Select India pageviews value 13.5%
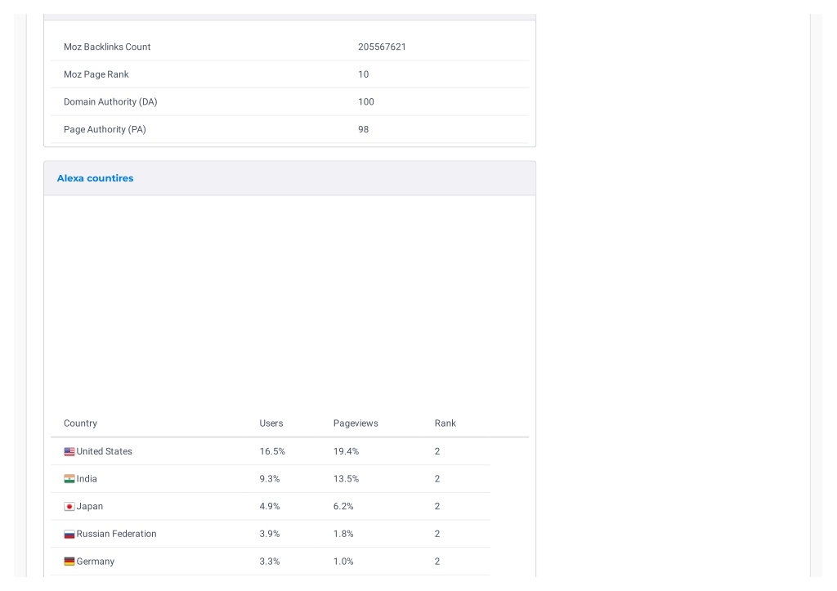Viewport: 837px width, 591px height. [x=346, y=479]
